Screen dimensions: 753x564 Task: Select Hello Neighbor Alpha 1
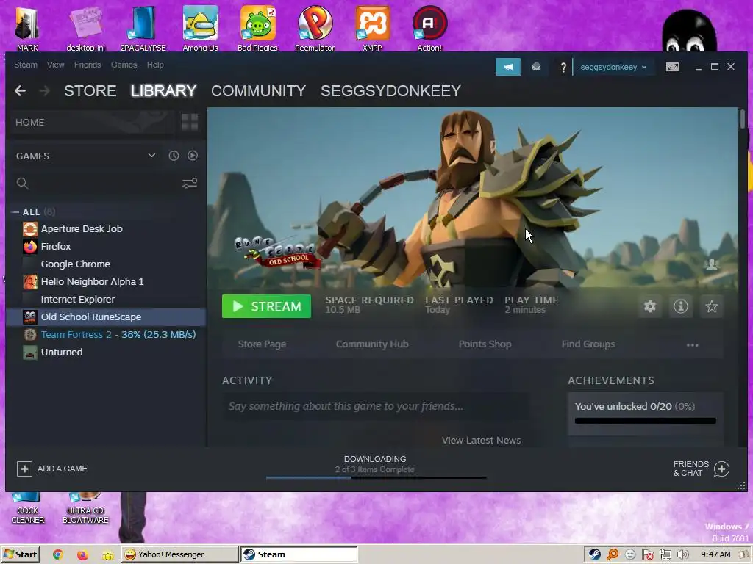pyautogui.click(x=106, y=281)
